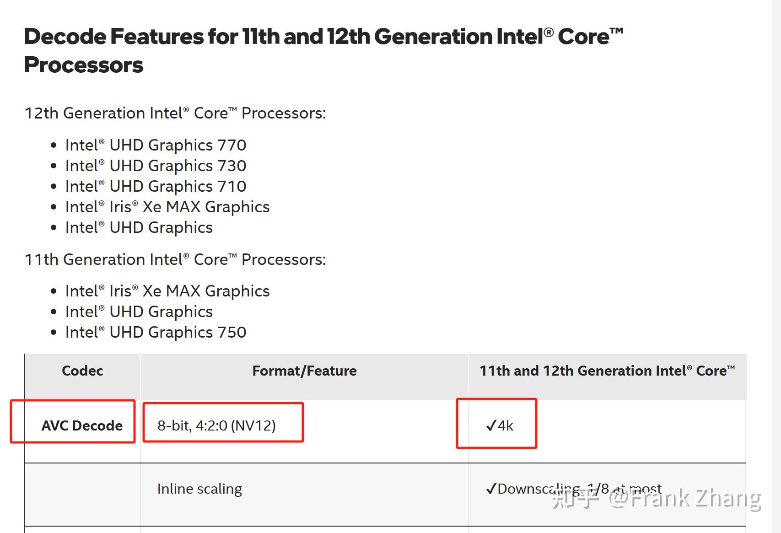Select the Intel UHD Graphics 750 list item
The width and height of the screenshot is (781, 533).
coord(156,332)
